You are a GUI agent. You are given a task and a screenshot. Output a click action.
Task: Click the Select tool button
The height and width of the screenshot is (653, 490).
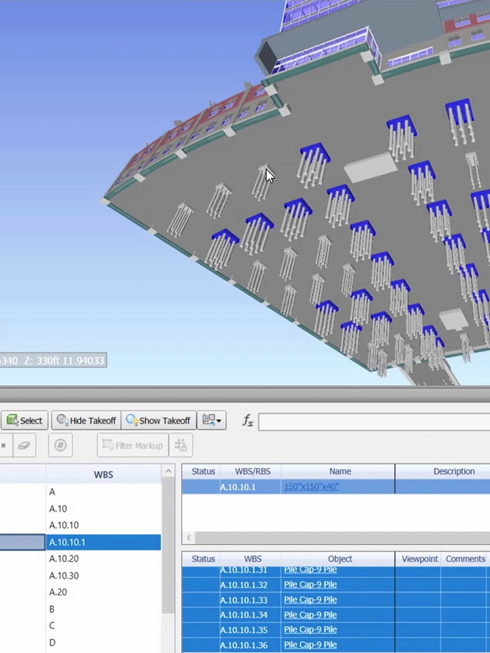tap(25, 420)
